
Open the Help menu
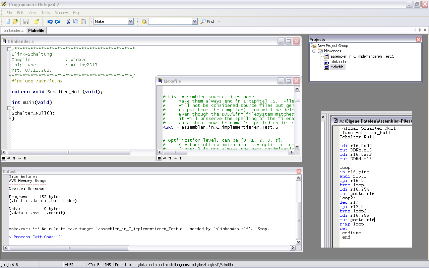click(x=77, y=13)
